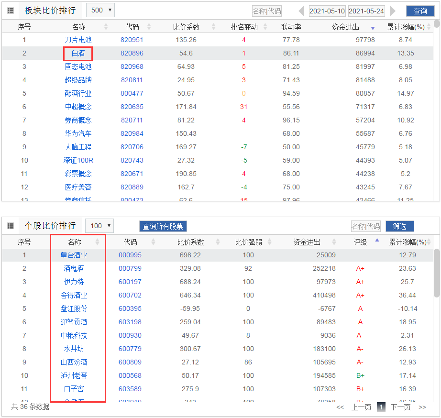Click the left arrow before date 2021-05-10
The height and width of the screenshot is (418, 441).
(301, 11)
